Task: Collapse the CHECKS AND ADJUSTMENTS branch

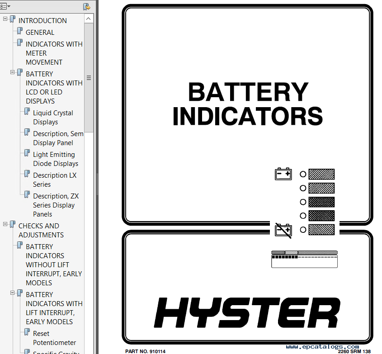Action: coord(5,224)
